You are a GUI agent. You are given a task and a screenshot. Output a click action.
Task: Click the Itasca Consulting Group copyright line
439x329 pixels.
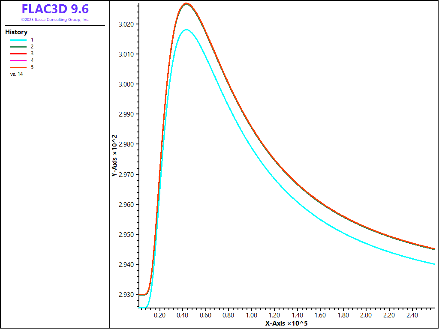(55, 20)
